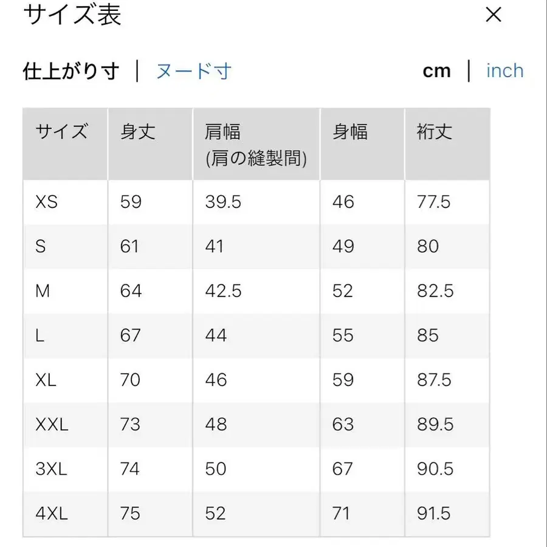The height and width of the screenshot is (547, 547).
Task: Click the value 82.5 in M row
Action: [x=435, y=291]
